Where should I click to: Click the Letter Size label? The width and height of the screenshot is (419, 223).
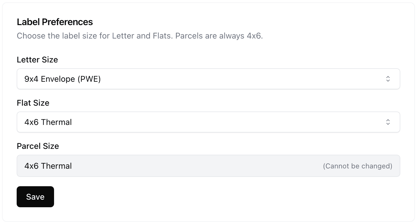point(37,60)
